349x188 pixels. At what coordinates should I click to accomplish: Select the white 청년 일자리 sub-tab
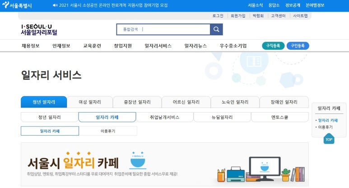(x=49, y=117)
